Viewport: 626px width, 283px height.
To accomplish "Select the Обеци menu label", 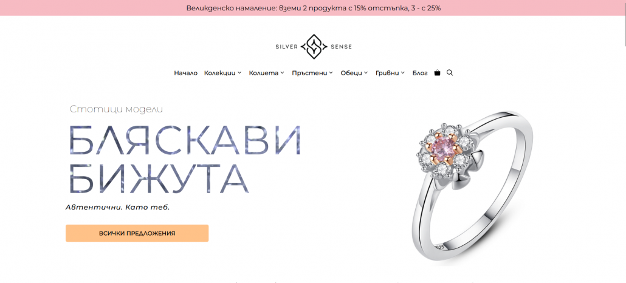I will point(351,73).
